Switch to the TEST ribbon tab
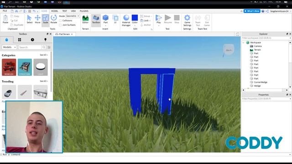The height and width of the screenshot is (164, 292). [65, 11]
